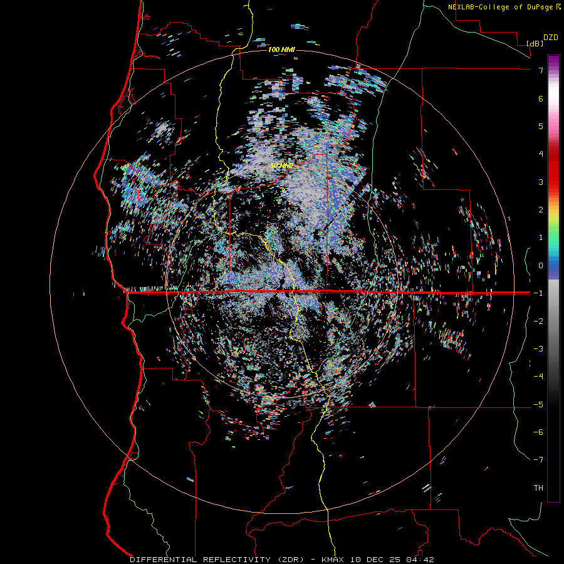Click the KMAX station ID in caption
This screenshot has width=564, height=564.
[x=332, y=560]
